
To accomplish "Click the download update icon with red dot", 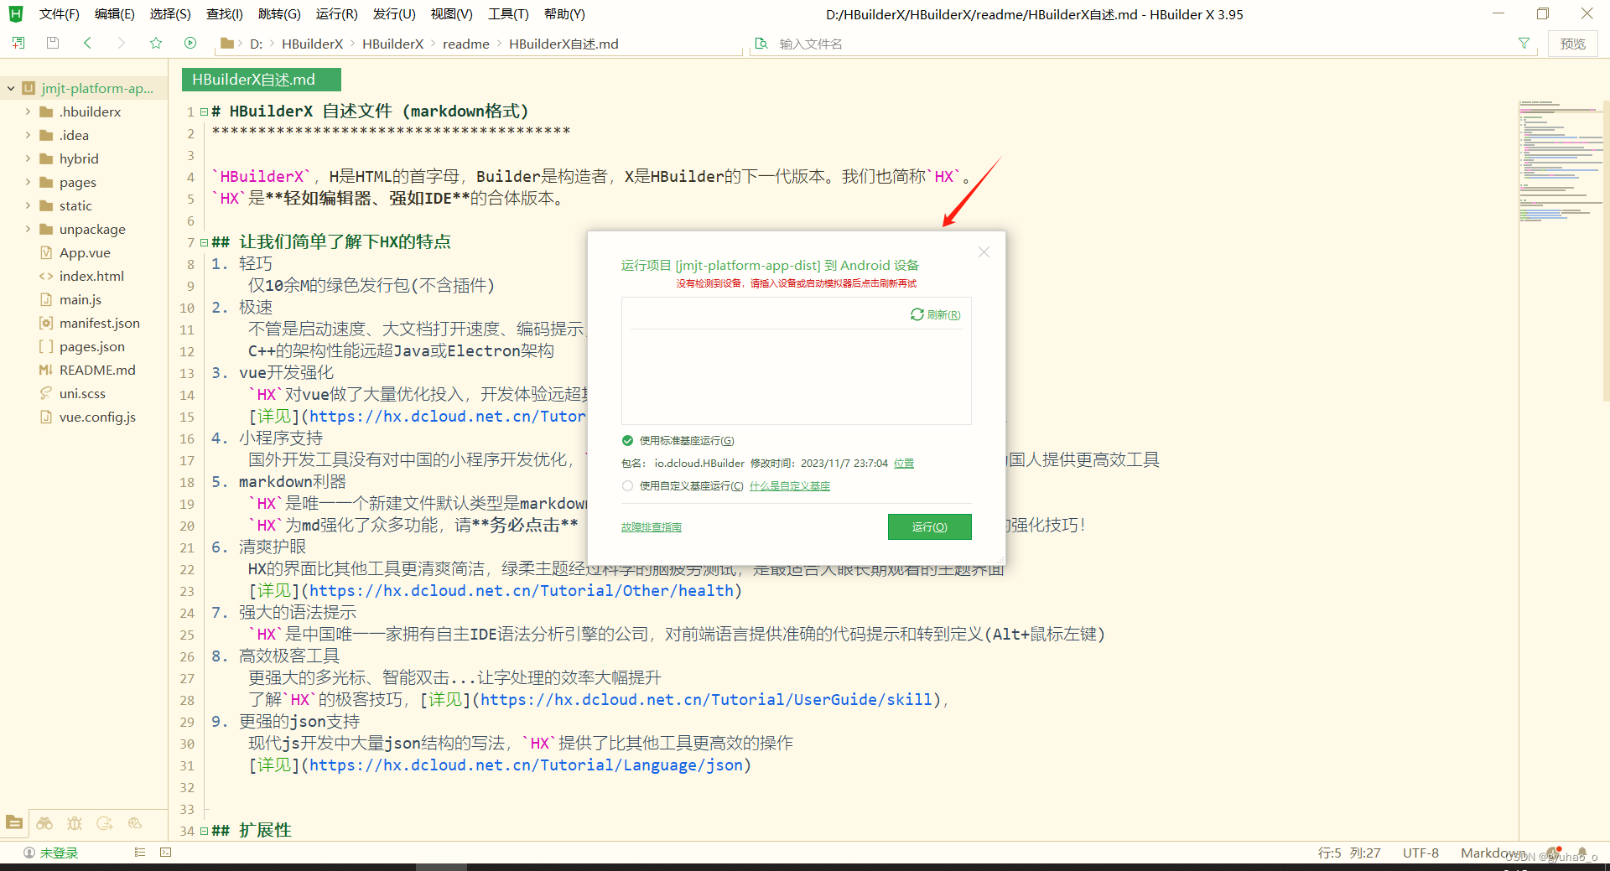I will 1554,852.
